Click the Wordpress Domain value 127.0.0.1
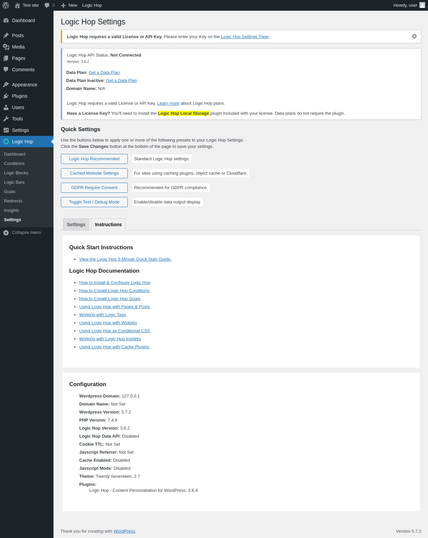 [x=131, y=396]
